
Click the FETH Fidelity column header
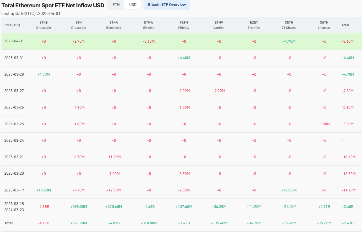(x=184, y=25)
